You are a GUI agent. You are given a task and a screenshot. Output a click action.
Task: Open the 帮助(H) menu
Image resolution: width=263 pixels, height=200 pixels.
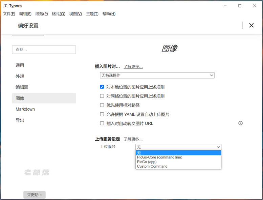pyautogui.click(x=109, y=14)
